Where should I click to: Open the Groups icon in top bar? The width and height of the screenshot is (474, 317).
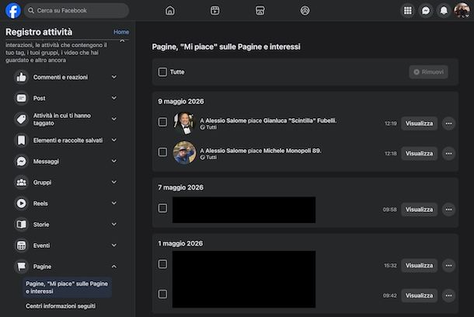tap(305, 11)
